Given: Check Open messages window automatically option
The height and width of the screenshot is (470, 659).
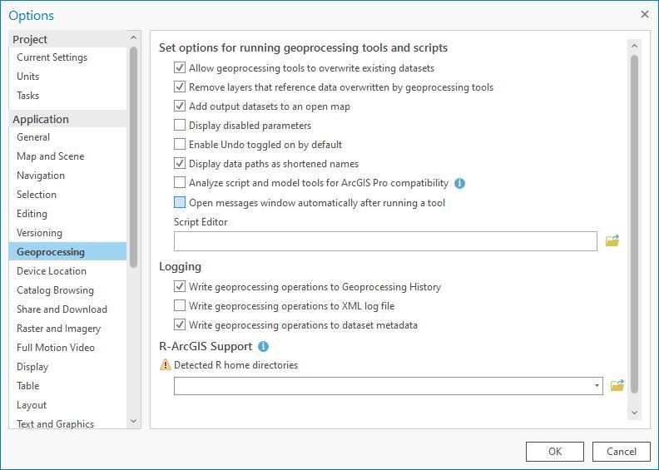Looking at the screenshot, I should [x=180, y=202].
